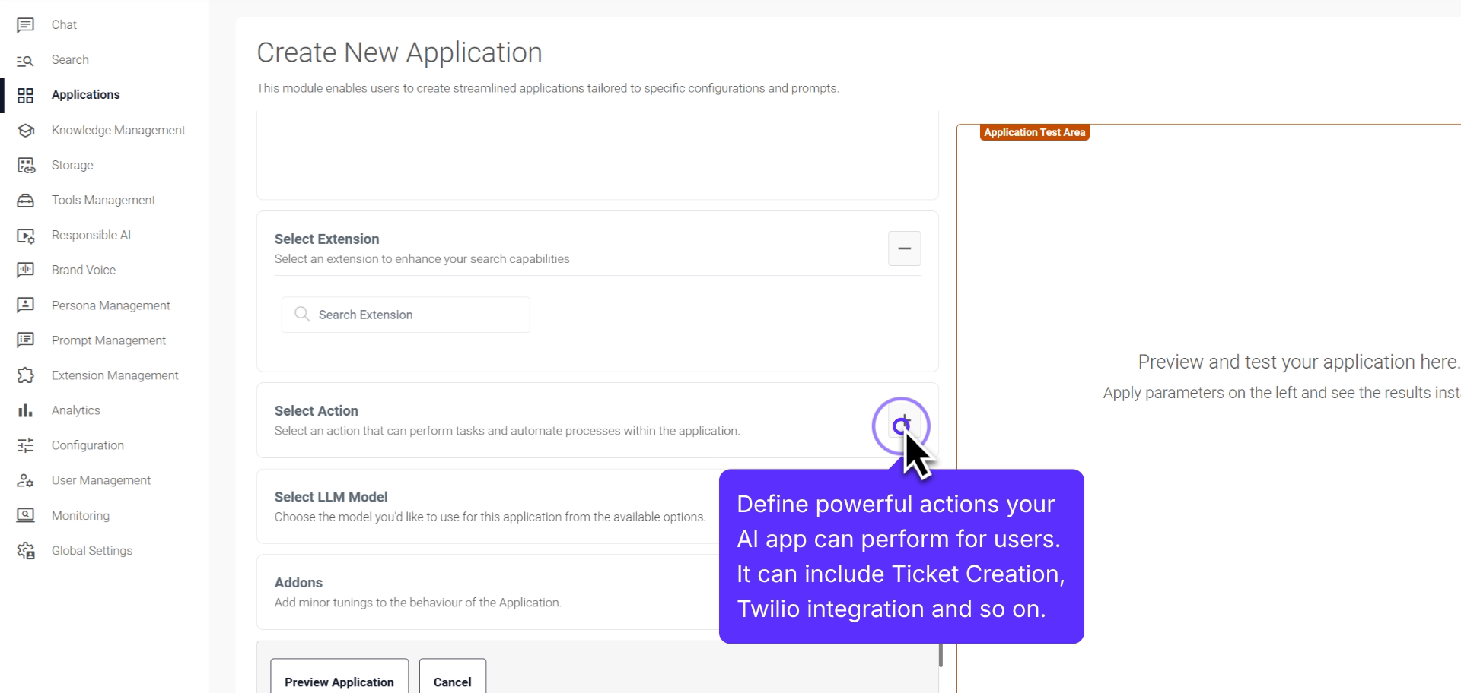Open the Analytics bar-chart icon
This screenshot has width=1461, height=693.
[26, 410]
